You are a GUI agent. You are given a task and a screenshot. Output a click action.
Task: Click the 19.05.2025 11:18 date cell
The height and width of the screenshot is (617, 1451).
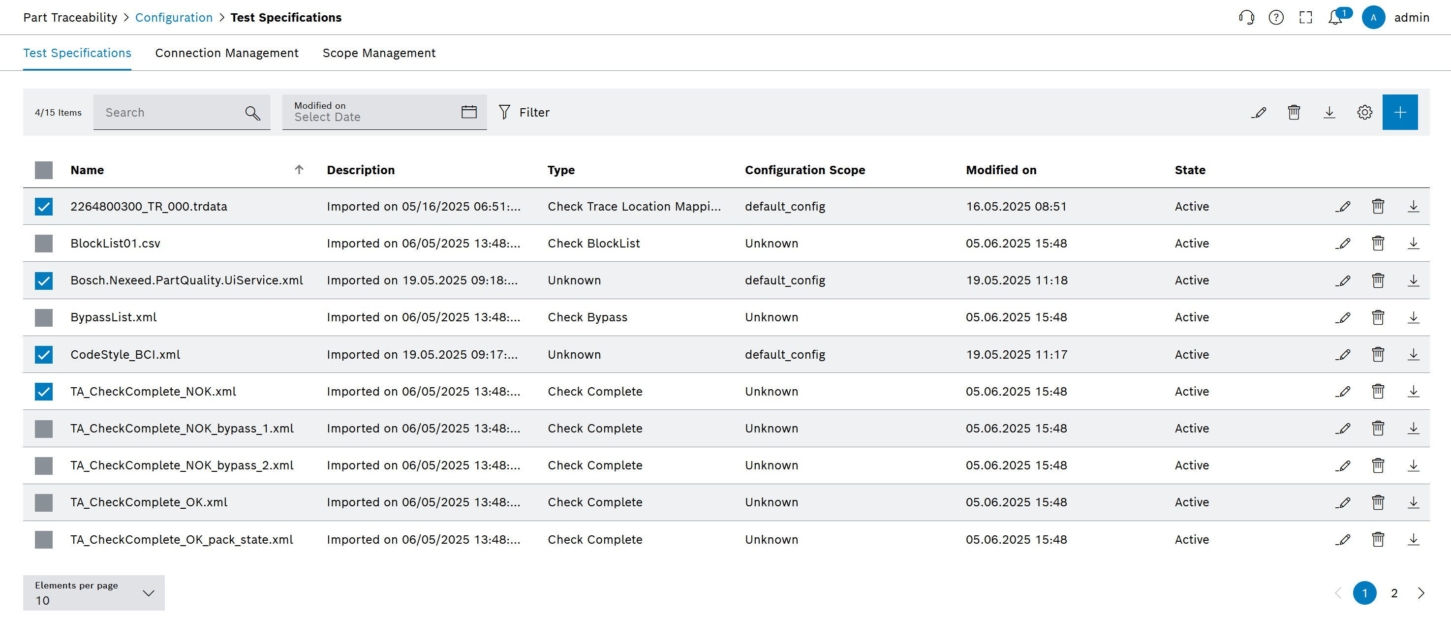click(x=1016, y=280)
